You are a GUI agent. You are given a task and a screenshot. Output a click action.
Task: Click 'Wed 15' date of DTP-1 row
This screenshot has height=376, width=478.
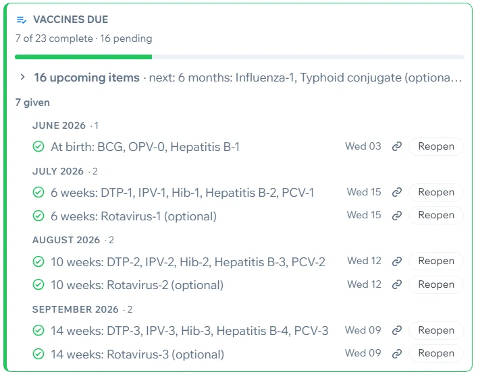pyautogui.click(x=364, y=192)
